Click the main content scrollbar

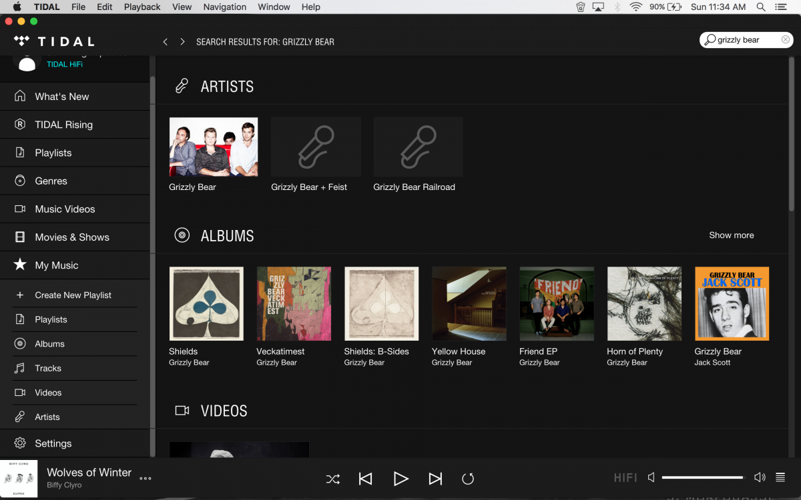click(792, 133)
